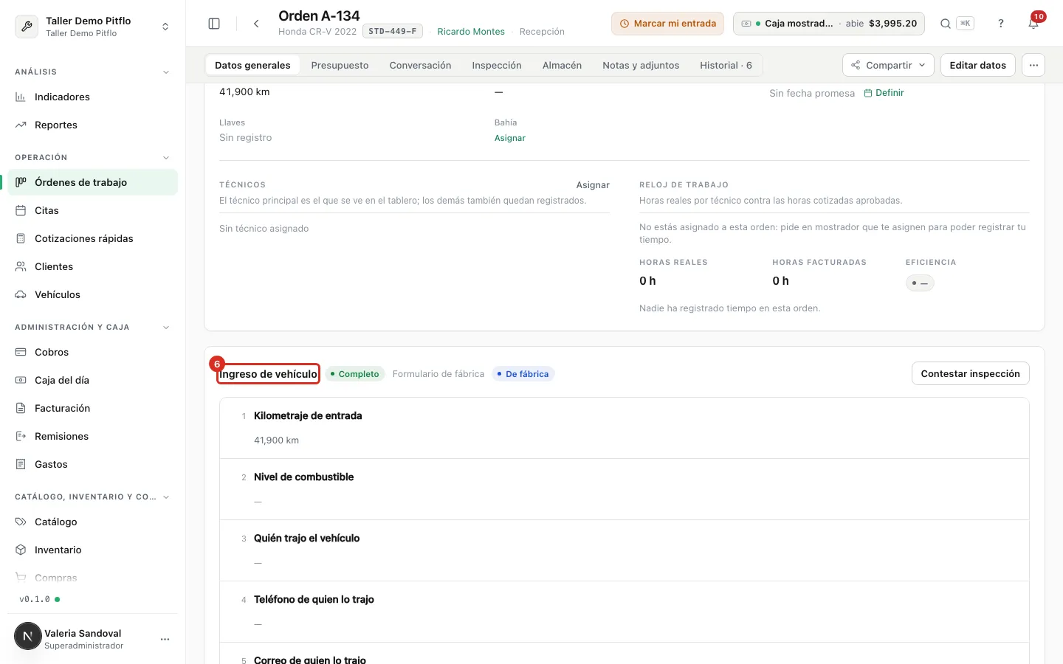Click Editar datos button
This screenshot has width=1063, height=664.
point(977,65)
